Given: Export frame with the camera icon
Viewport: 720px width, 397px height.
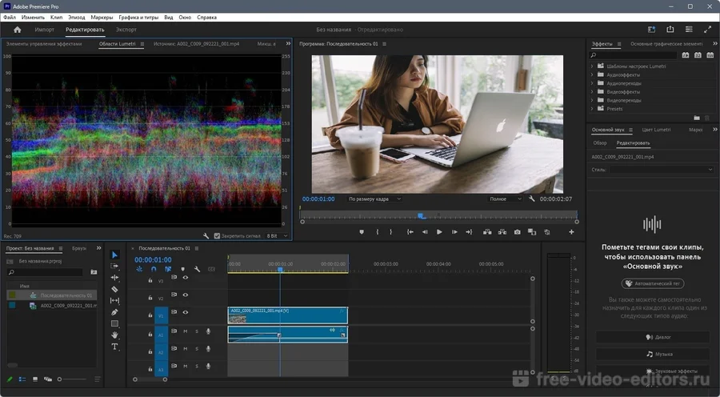Looking at the screenshot, I should pyautogui.click(x=518, y=232).
